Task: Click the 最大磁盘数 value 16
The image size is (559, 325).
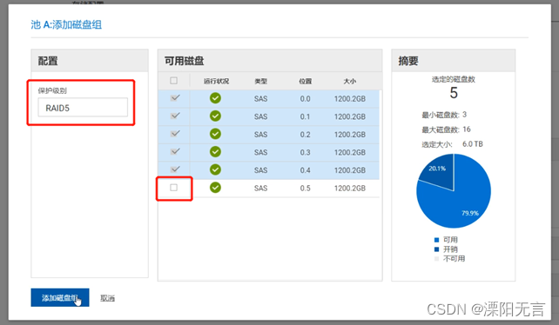Action: [467, 129]
